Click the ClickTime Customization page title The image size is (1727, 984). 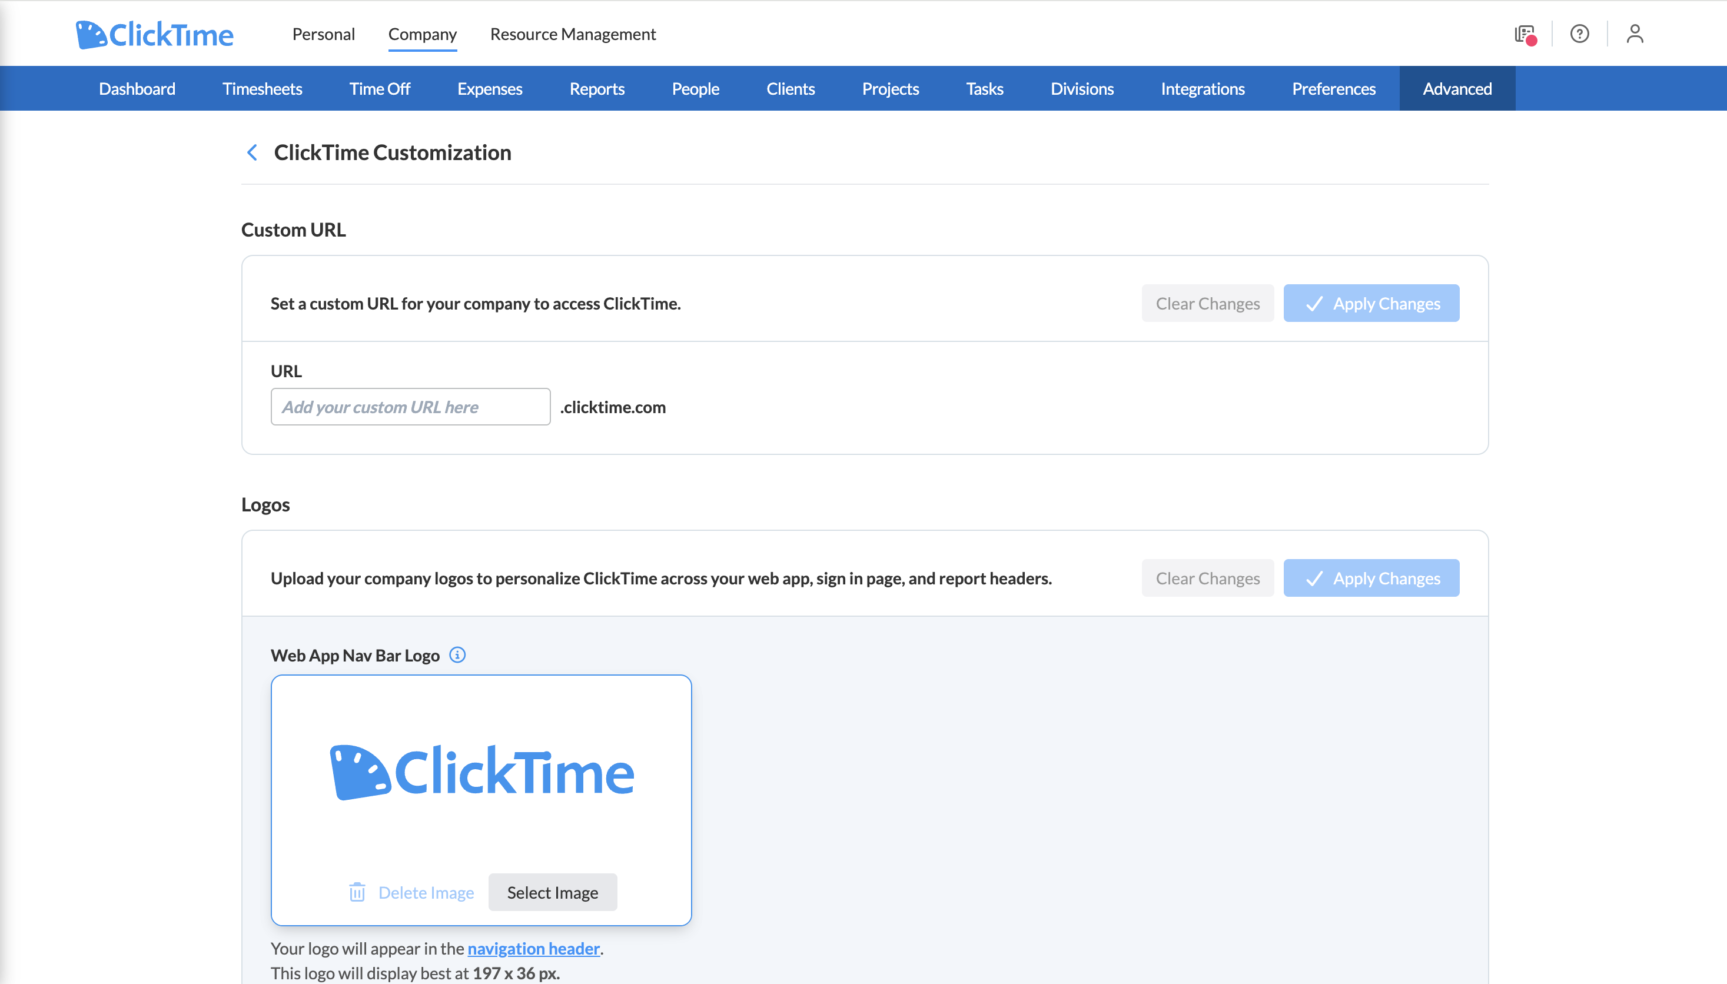tap(392, 153)
